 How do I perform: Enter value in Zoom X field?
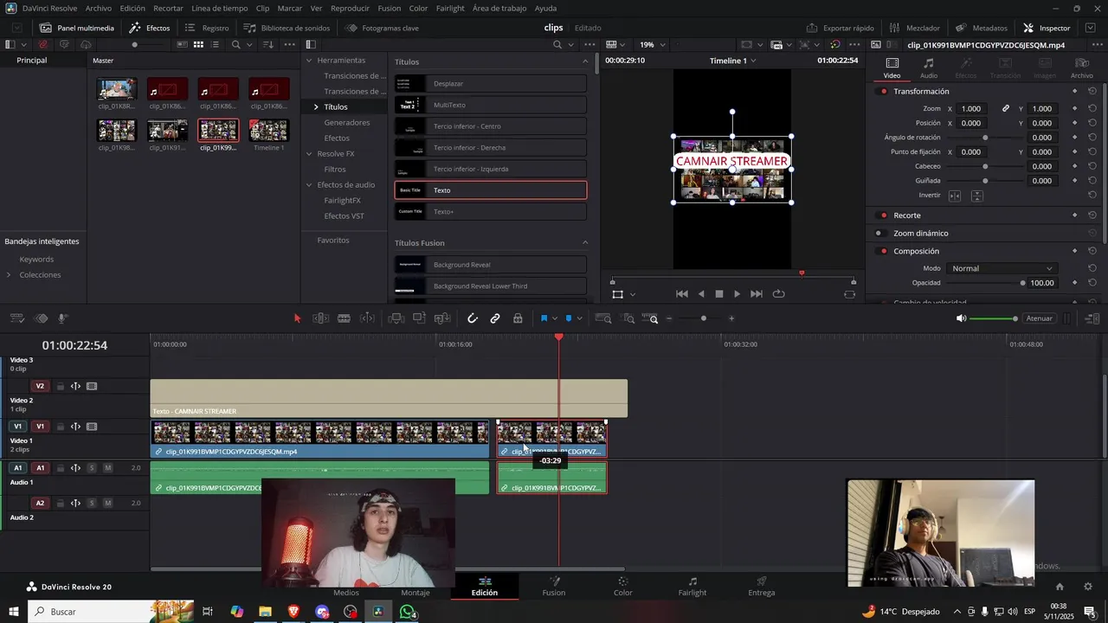click(x=971, y=109)
